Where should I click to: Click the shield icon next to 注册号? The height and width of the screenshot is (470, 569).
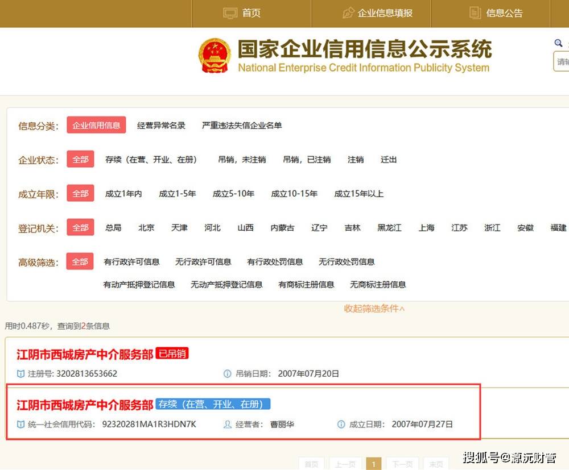pos(21,374)
